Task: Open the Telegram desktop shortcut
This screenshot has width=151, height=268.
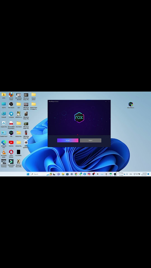Action: [11, 115]
